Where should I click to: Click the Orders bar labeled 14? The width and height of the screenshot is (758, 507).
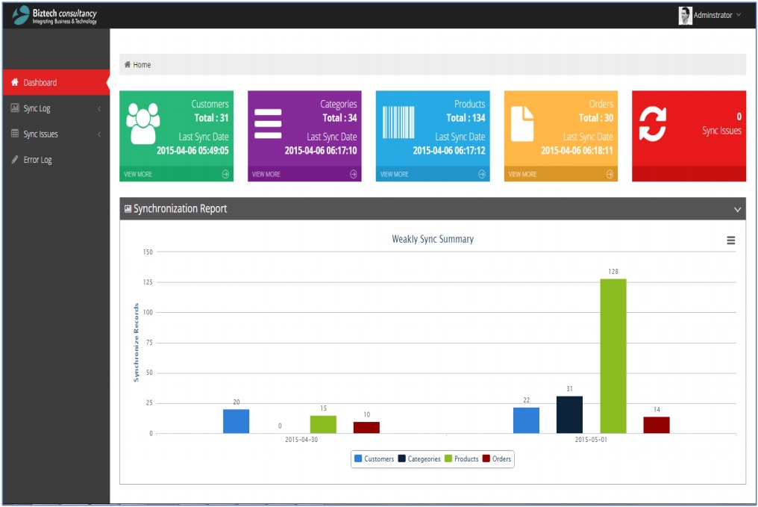(657, 426)
